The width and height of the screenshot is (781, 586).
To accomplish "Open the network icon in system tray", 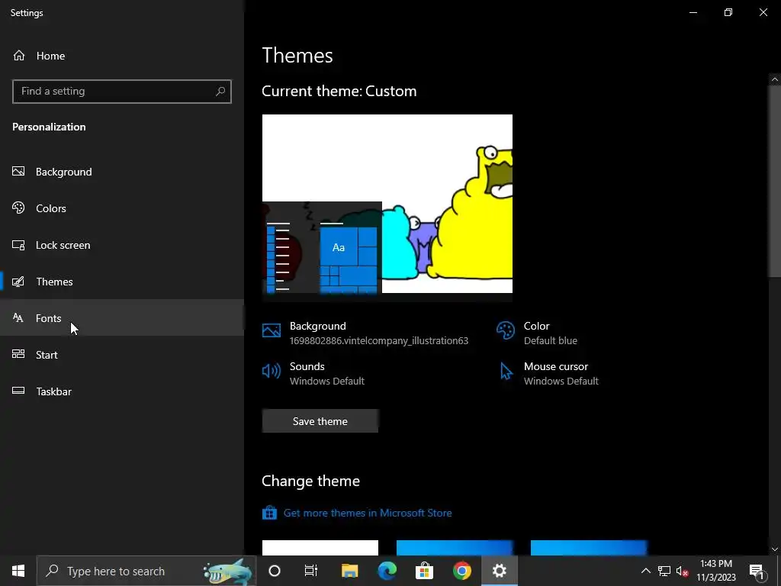I will 664,571.
